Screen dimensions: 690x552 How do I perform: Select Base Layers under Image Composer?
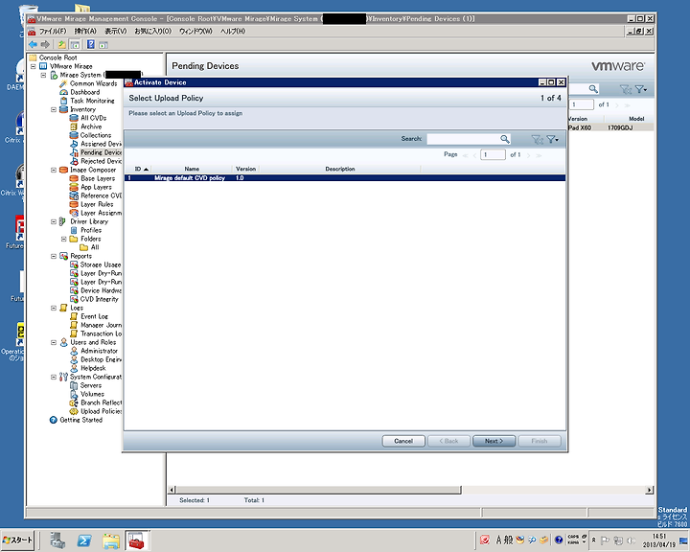(98, 178)
